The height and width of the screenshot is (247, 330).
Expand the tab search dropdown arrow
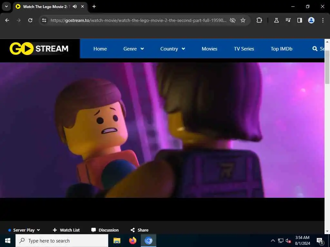point(6,6)
